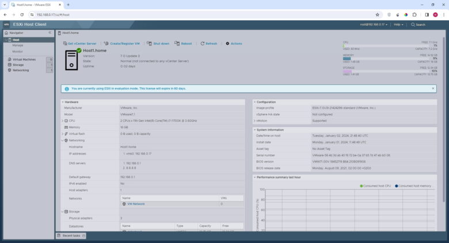This screenshot has width=449, height=243.
Task: Open Networking in Navigator
Action: tap(21, 70)
